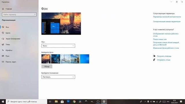
Task: Click the desktop background preview image
Action: [61, 24]
